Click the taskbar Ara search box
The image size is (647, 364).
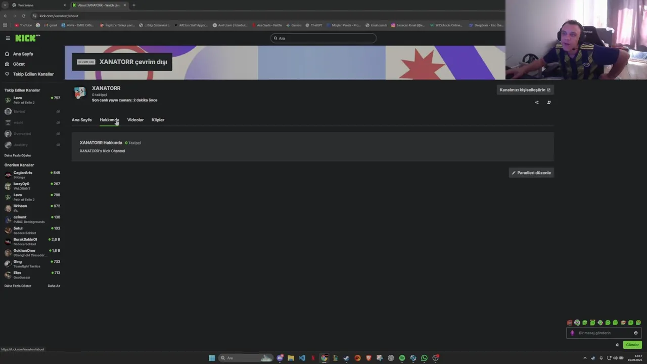tap(246, 358)
